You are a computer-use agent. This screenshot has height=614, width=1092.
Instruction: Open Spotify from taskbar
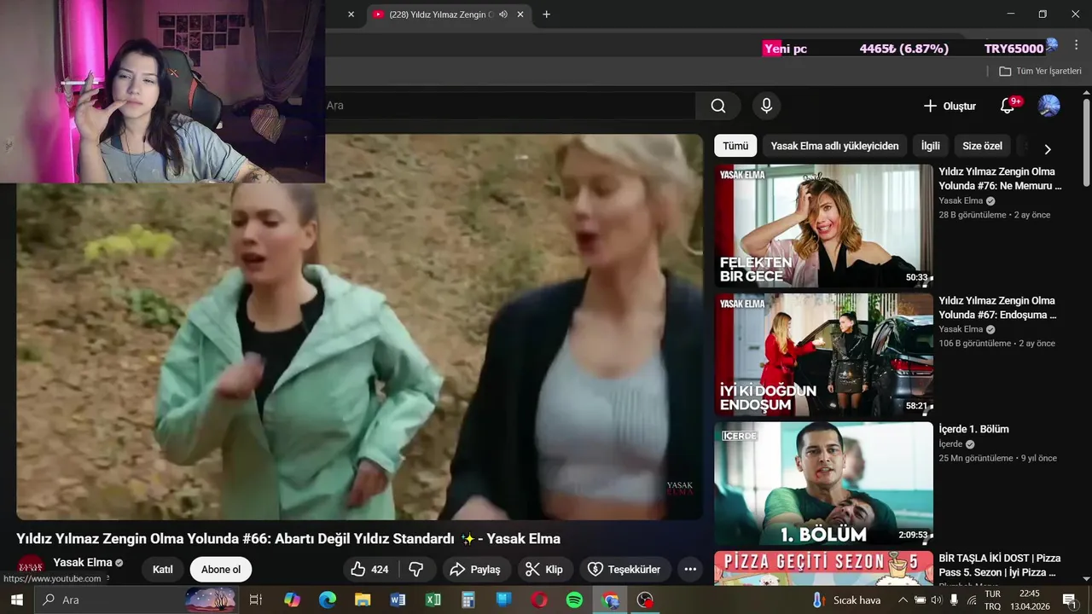tap(574, 600)
